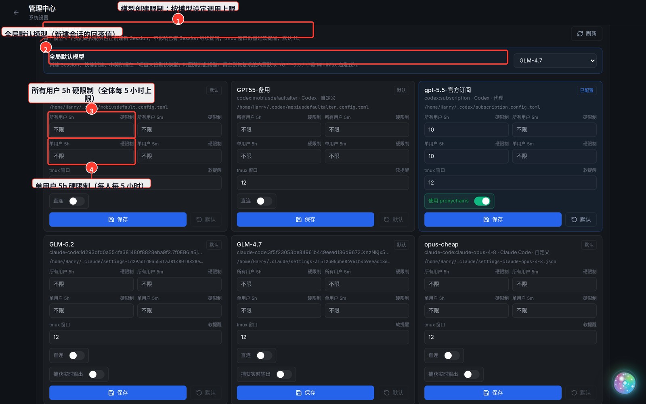This screenshot has height=404, width=646.
Task: Click the 刷新 refresh button
Action: 587,34
